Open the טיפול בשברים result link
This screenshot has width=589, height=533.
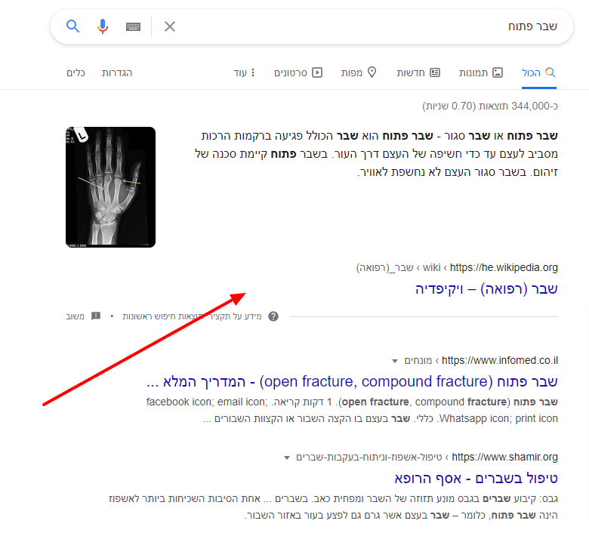476,479
